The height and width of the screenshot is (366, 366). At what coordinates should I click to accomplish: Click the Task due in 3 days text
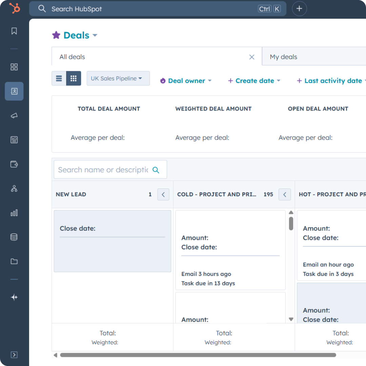[328, 274]
